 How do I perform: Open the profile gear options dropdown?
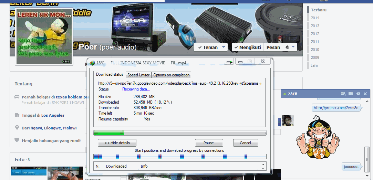[x=290, y=47]
